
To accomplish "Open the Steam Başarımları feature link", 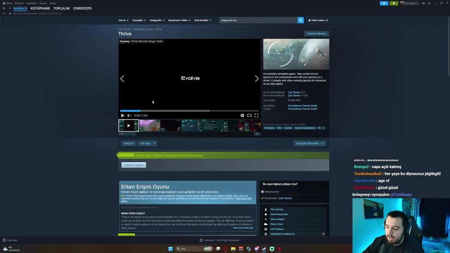I will pos(279,214).
